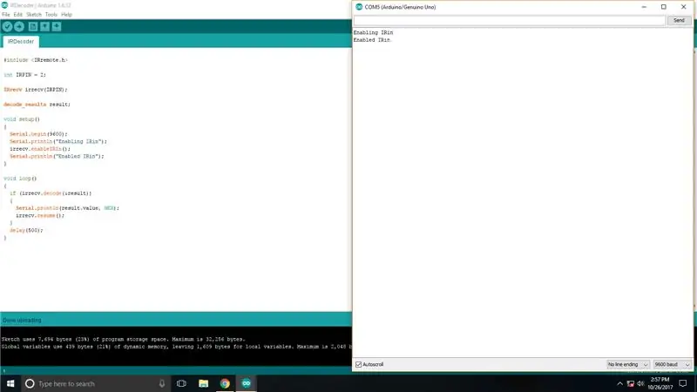
Task: Select the IRDecoder sketch tab
Action: [21, 41]
